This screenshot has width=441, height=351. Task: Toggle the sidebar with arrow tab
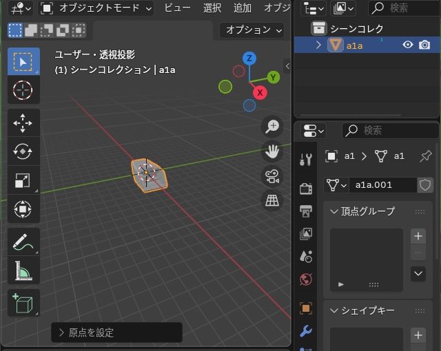click(x=287, y=66)
